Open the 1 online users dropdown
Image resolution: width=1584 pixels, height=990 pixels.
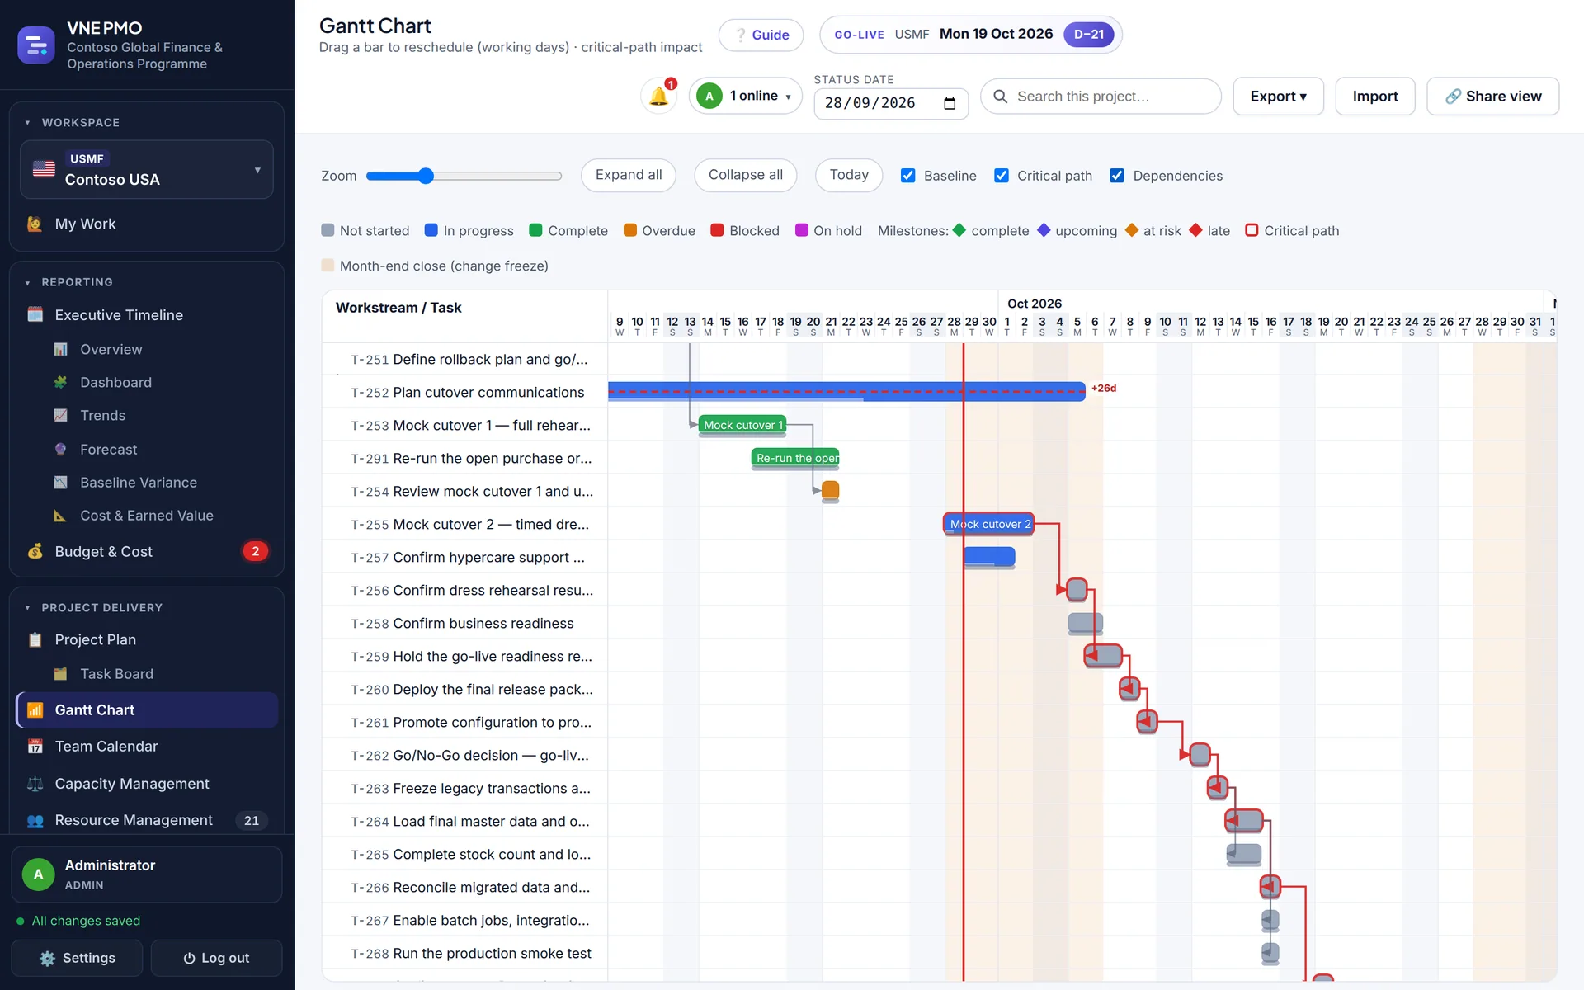(745, 97)
